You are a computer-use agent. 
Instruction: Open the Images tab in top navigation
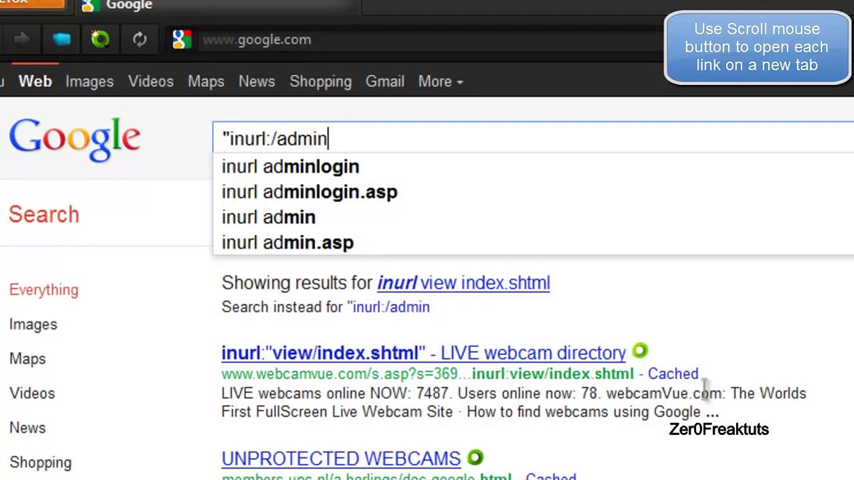coord(89,81)
